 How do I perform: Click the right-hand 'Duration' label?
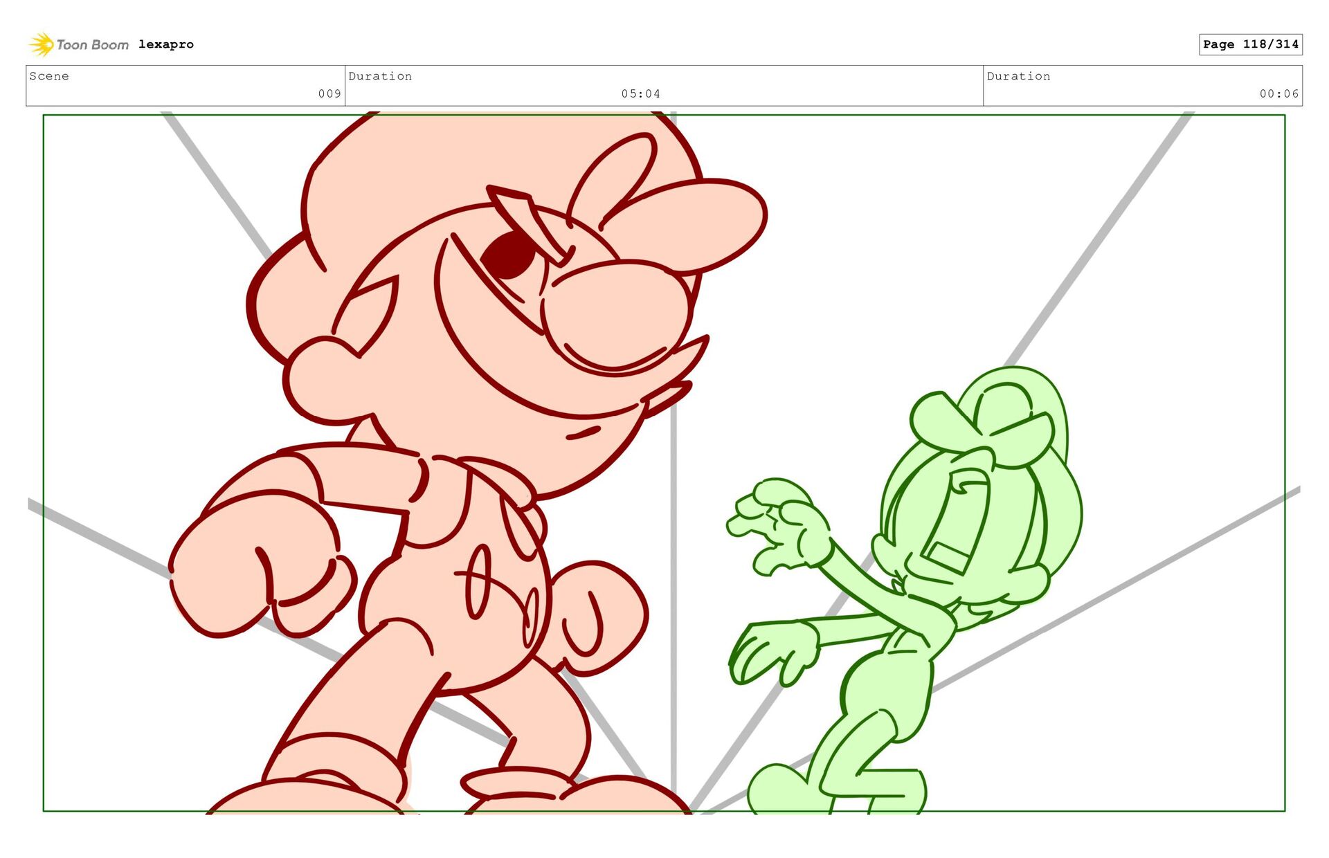[1018, 76]
